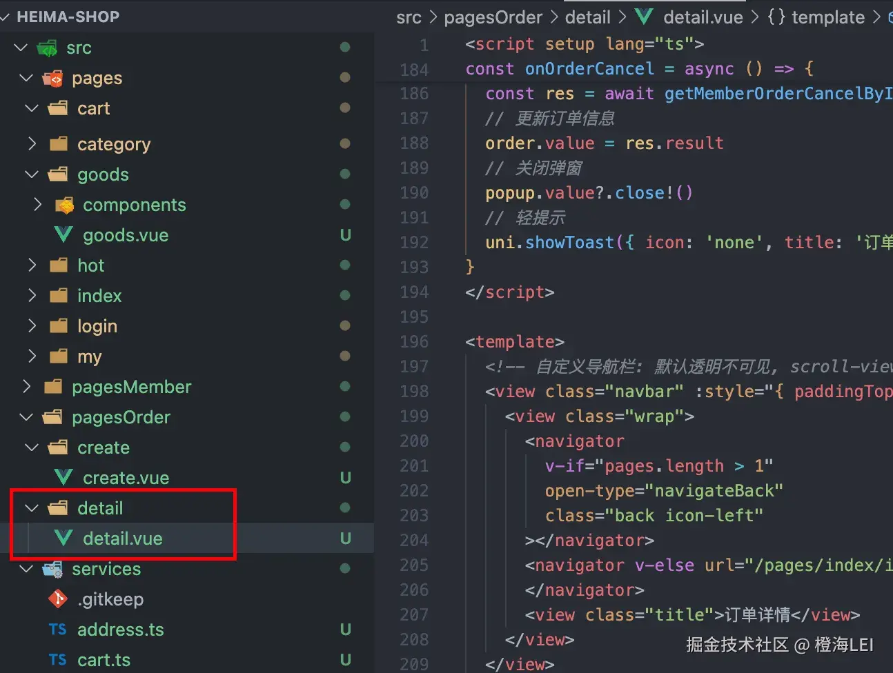Click the onOrderCancel function name
The width and height of the screenshot is (893, 673).
coord(589,69)
